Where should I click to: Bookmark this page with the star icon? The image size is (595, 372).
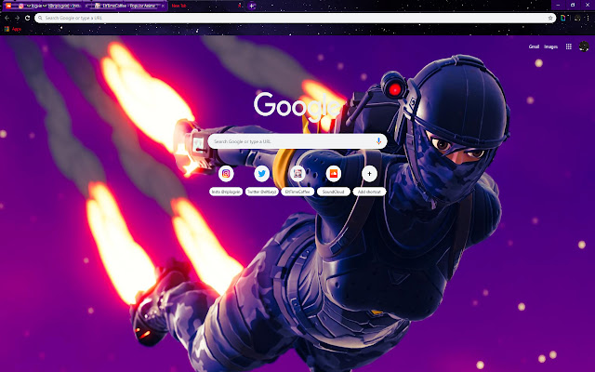550,18
